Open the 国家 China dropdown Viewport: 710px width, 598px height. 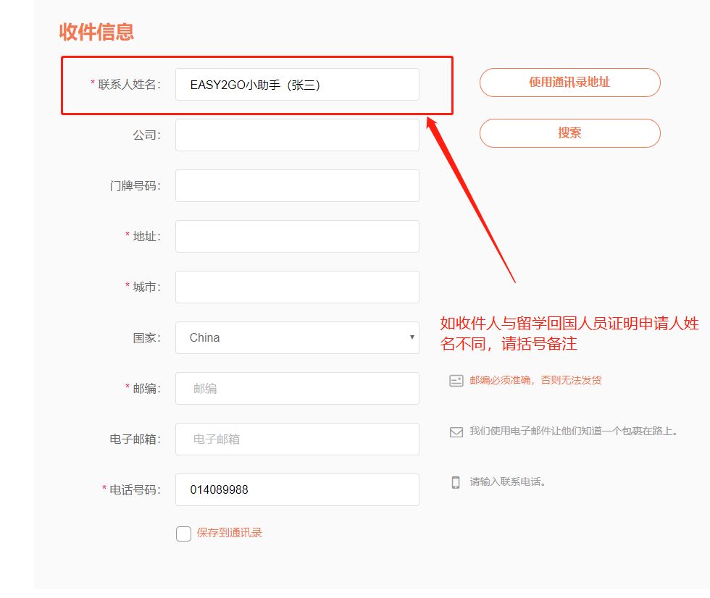297,337
